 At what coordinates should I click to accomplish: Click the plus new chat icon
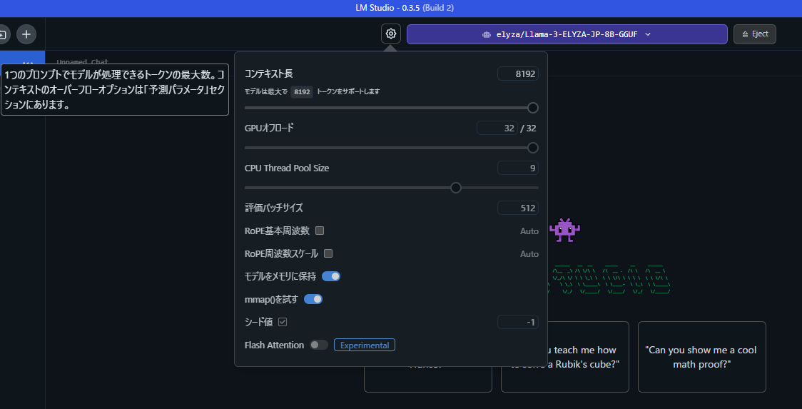pos(26,34)
